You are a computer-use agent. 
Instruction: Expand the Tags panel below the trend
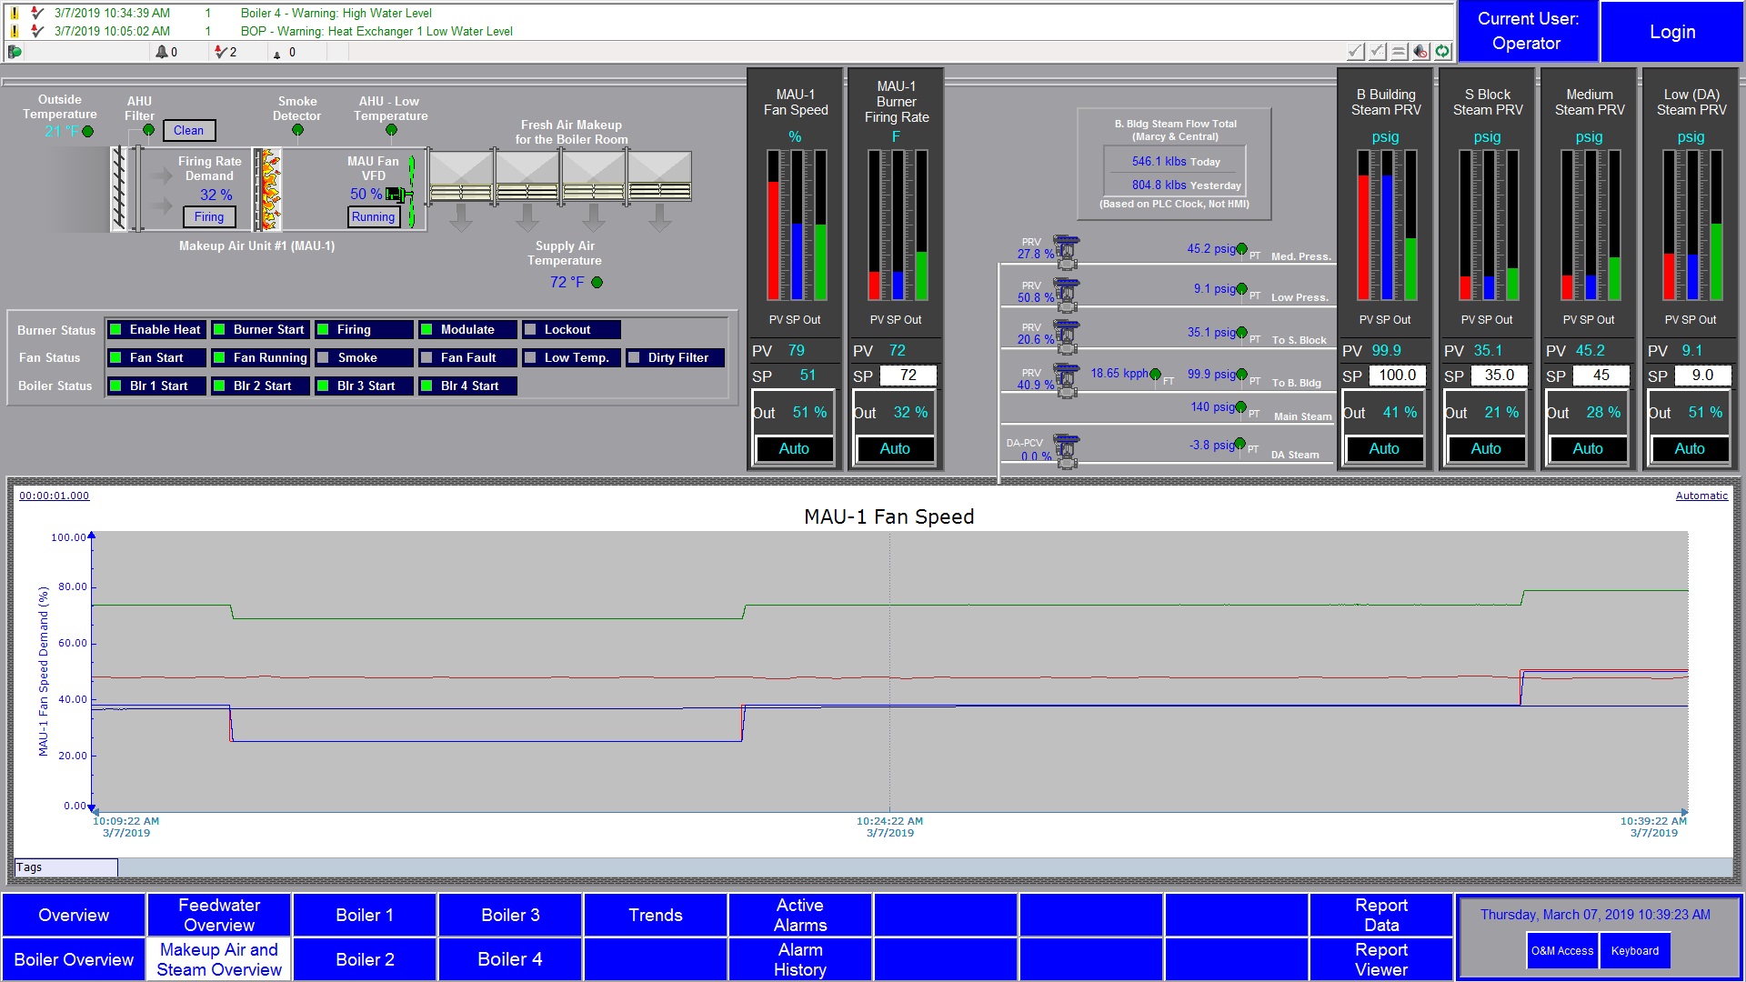pyautogui.click(x=65, y=867)
